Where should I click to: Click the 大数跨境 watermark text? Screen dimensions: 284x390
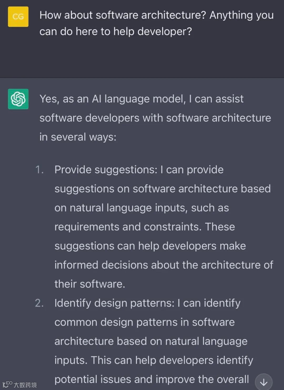[25, 385]
